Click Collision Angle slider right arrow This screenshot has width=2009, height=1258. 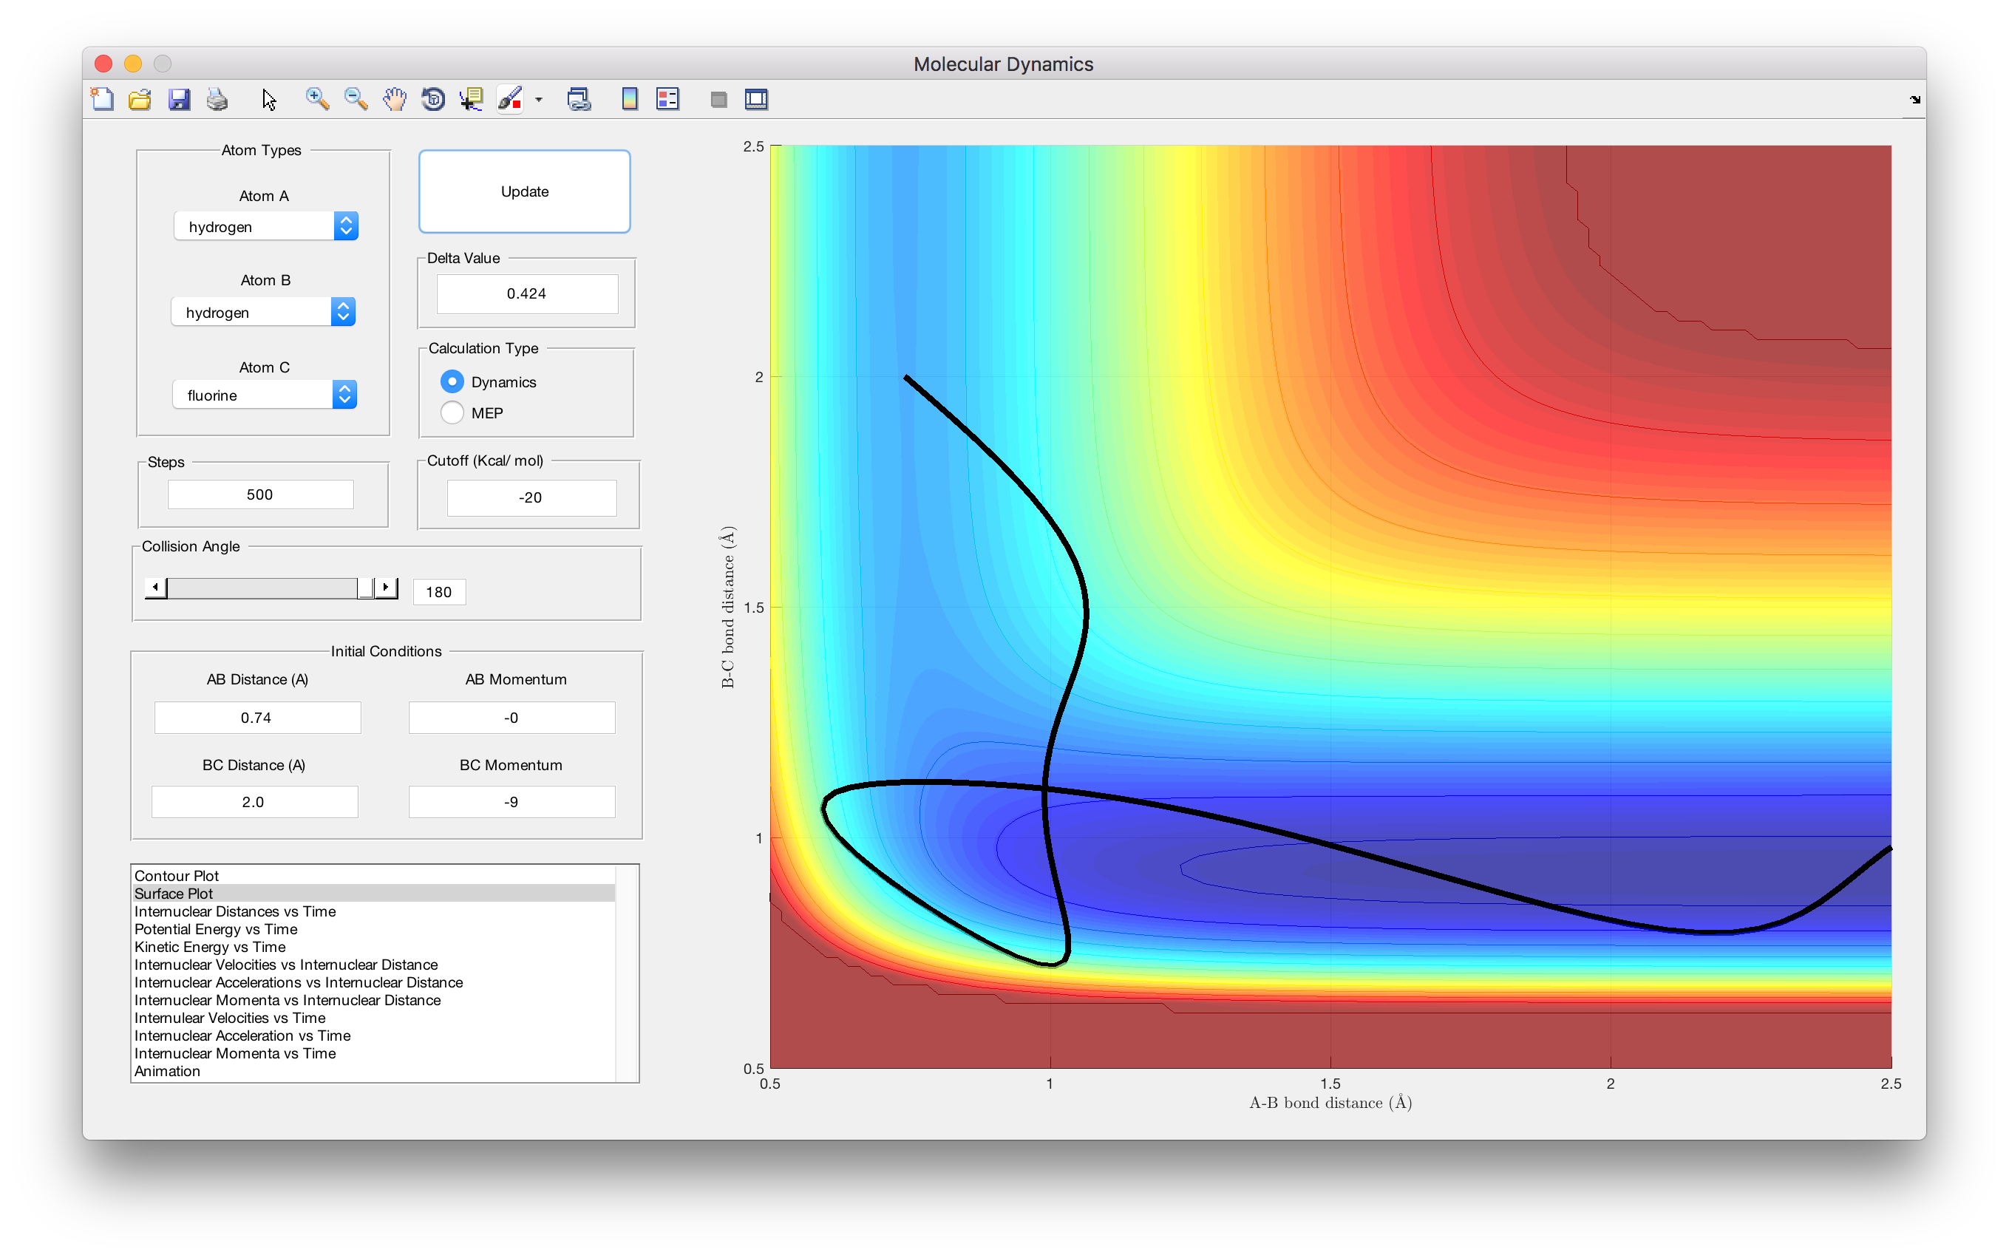click(386, 588)
